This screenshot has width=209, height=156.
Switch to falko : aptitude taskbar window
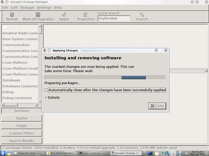click(x=94, y=153)
